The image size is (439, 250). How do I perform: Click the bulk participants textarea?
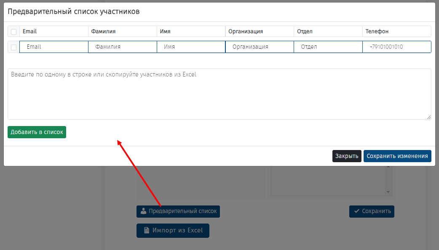tap(219, 94)
